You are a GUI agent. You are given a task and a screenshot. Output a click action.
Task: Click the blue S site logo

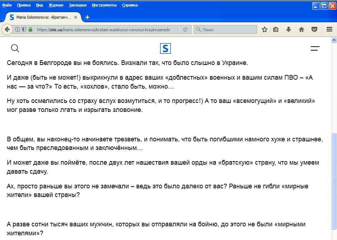[165, 48]
